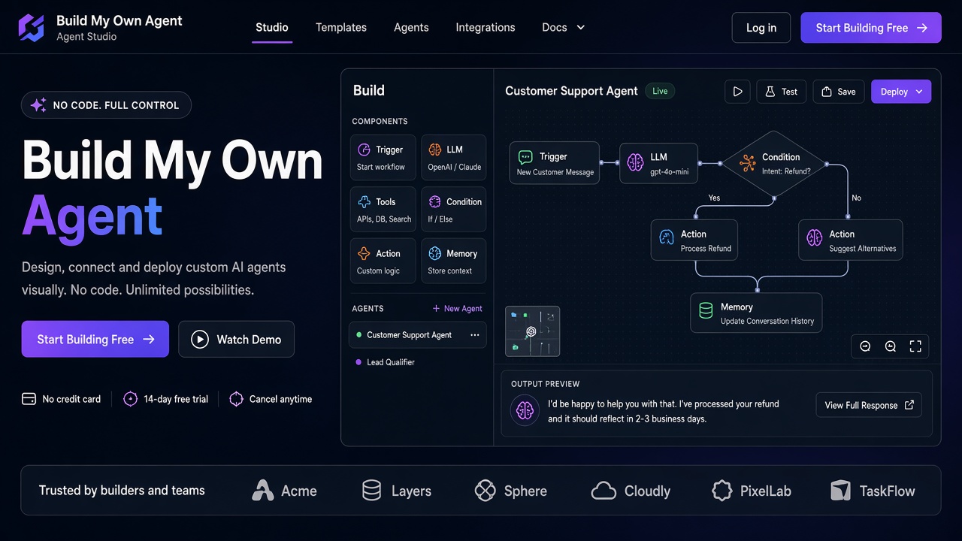Click the Output Preview brain avatar icon

(525, 410)
